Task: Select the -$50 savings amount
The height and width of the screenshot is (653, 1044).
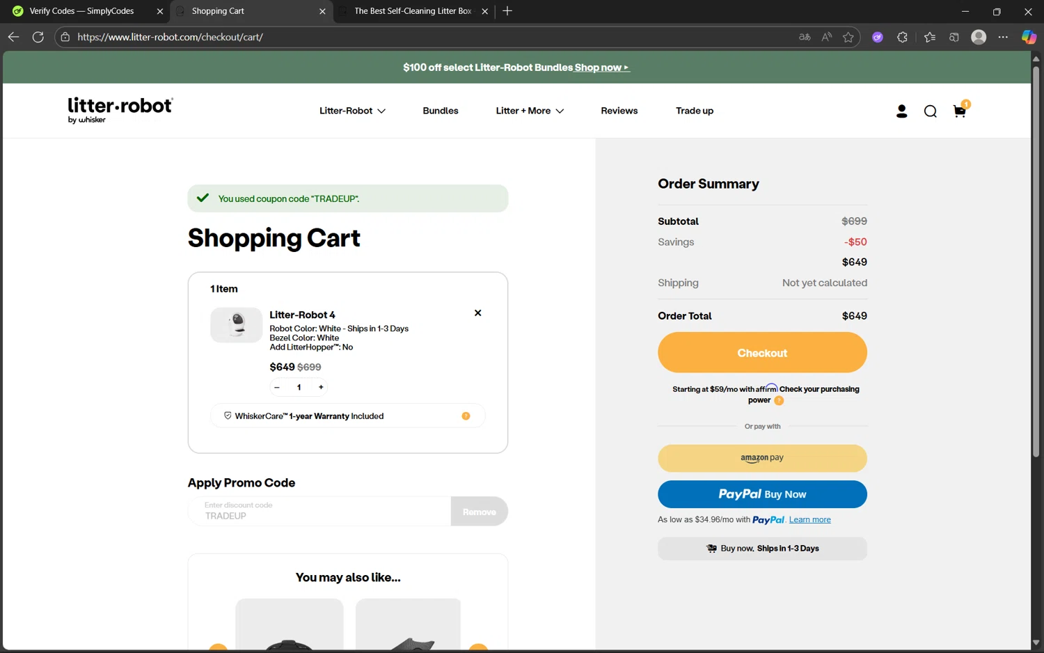Action: click(855, 242)
